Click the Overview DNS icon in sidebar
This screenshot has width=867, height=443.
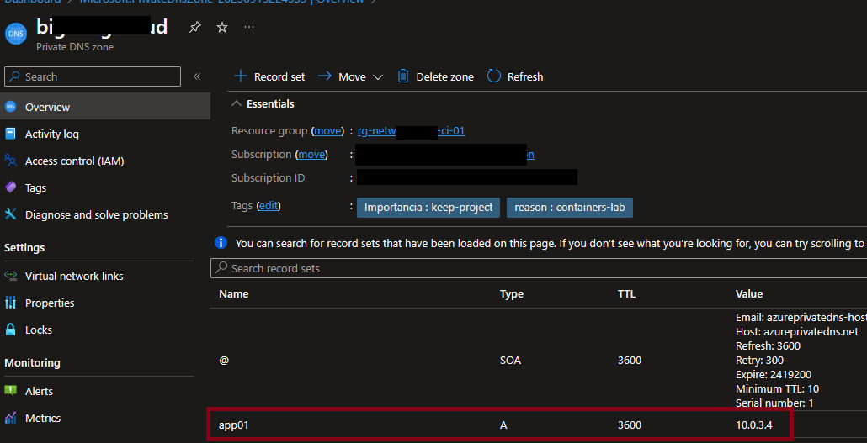tap(10, 107)
